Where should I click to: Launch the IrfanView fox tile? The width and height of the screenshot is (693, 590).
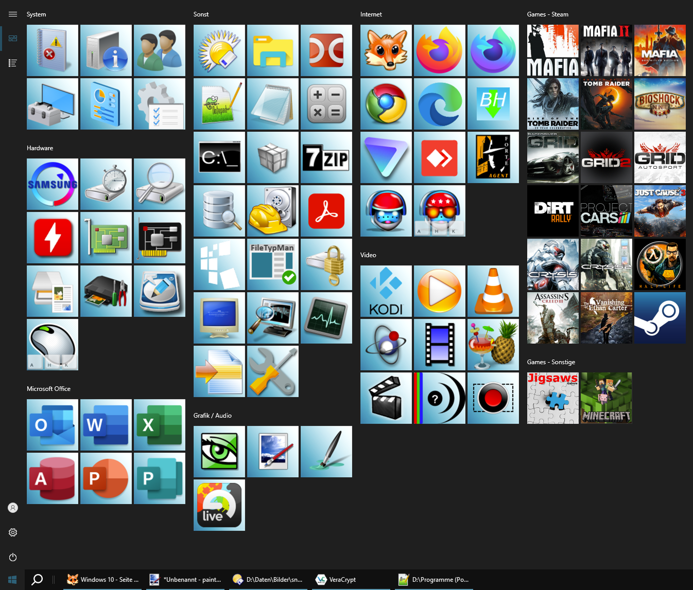[x=386, y=50]
